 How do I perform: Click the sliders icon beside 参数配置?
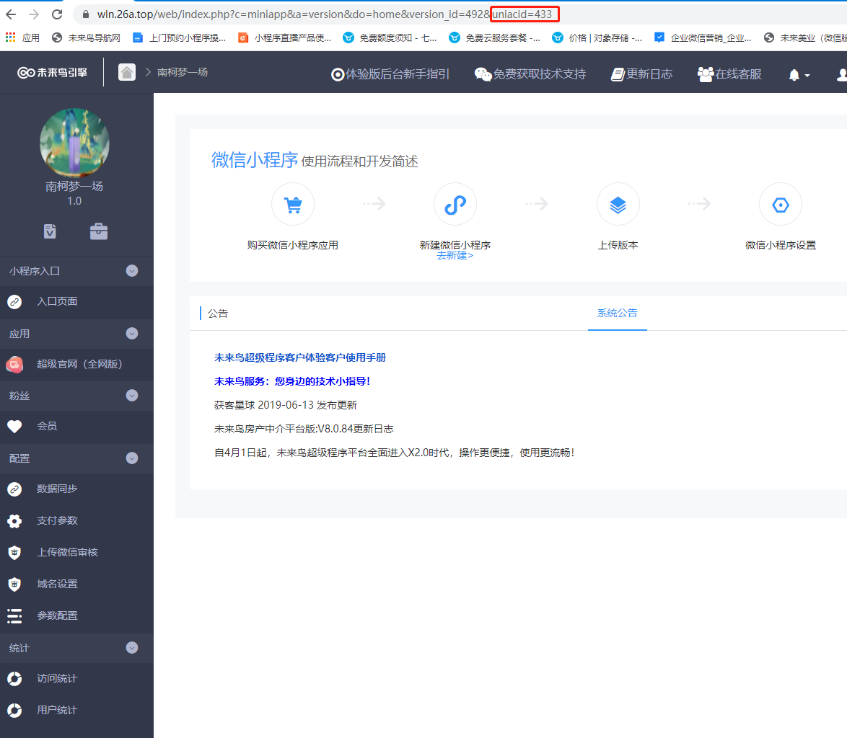14,616
